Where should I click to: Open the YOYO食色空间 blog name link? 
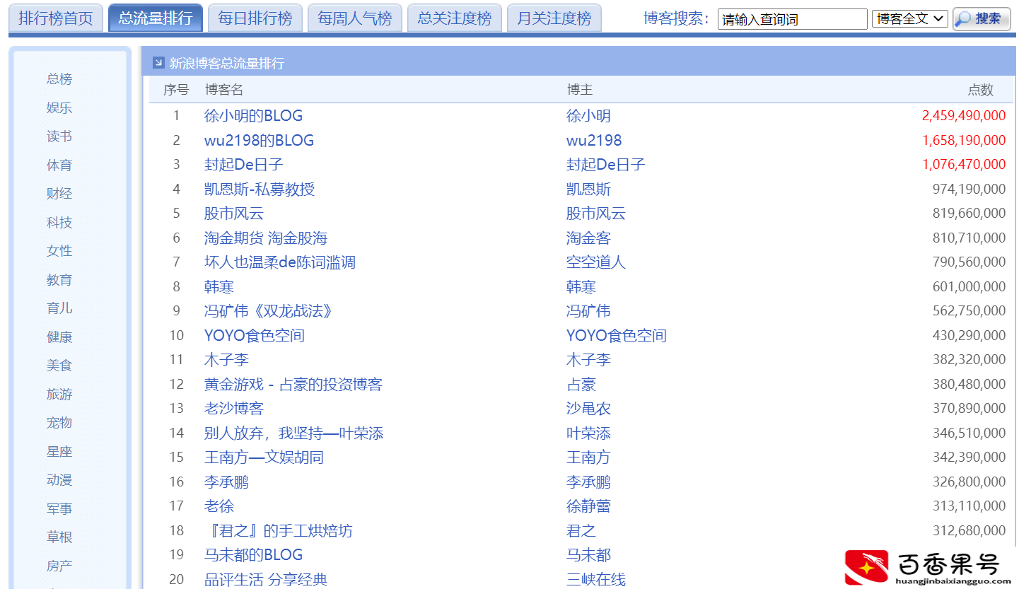coord(255,335)
